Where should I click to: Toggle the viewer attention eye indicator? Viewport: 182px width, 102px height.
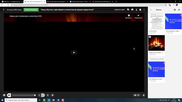(x=137, y=95)
